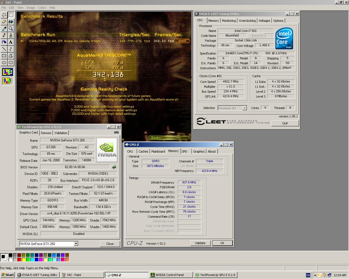Select the Rectangle shape tool

(x=4, y=56)
